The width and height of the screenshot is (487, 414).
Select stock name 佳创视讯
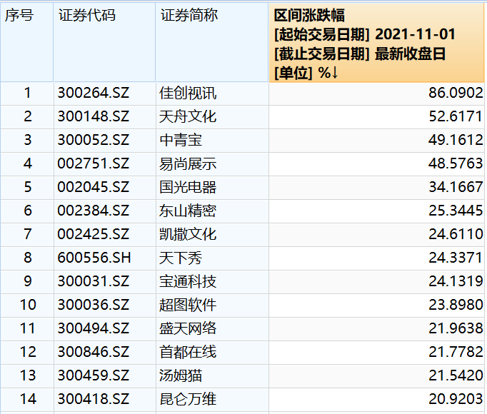[188, 93]
